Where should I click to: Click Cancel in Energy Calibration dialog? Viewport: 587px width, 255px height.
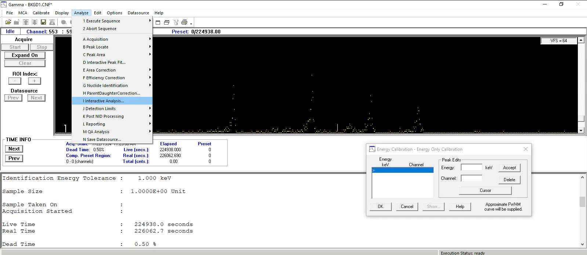[407, 207]
